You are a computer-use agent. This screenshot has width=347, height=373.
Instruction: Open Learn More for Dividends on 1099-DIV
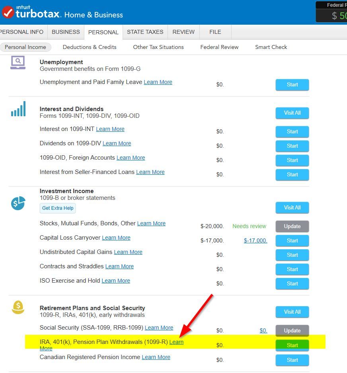(117, 143)
